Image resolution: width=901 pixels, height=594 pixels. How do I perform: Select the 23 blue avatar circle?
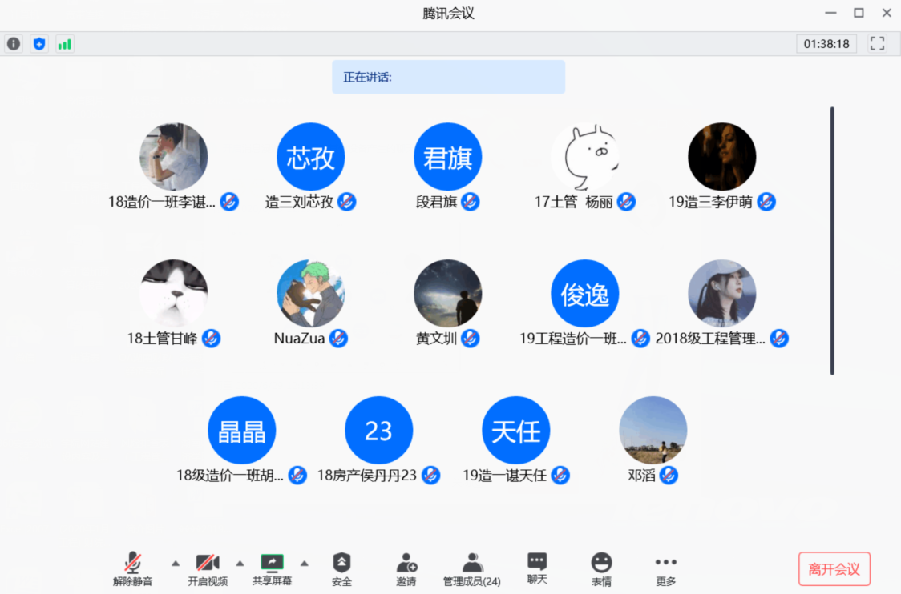(378, 430)
